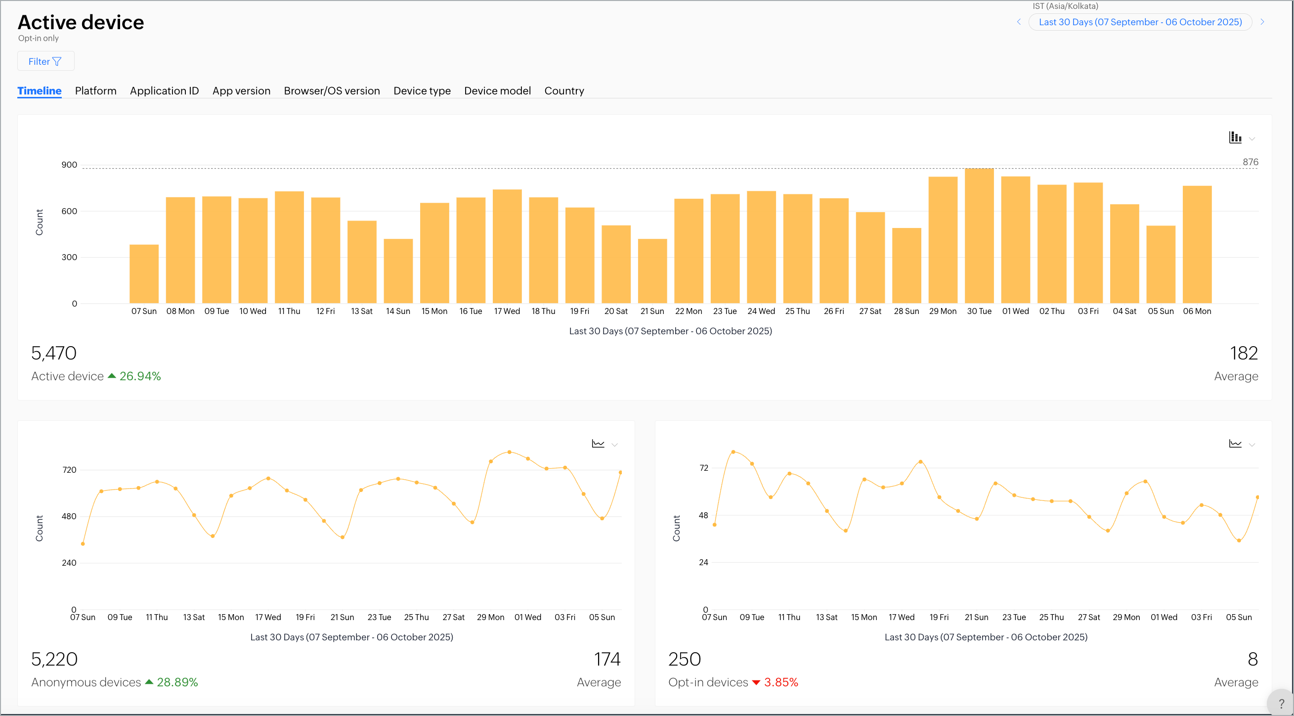The height and width of the screenshot is (716, 1294).
Task: Switch to the Application ID tab
Action: pos(164,90)
